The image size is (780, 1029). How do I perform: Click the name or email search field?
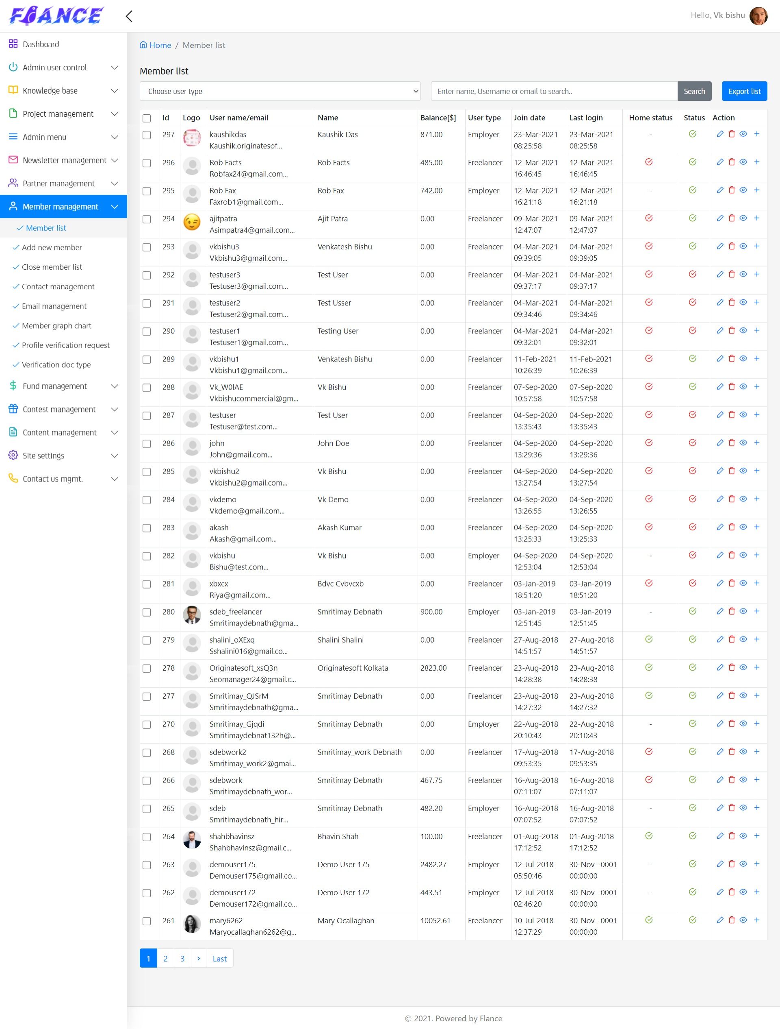point(554,91)
